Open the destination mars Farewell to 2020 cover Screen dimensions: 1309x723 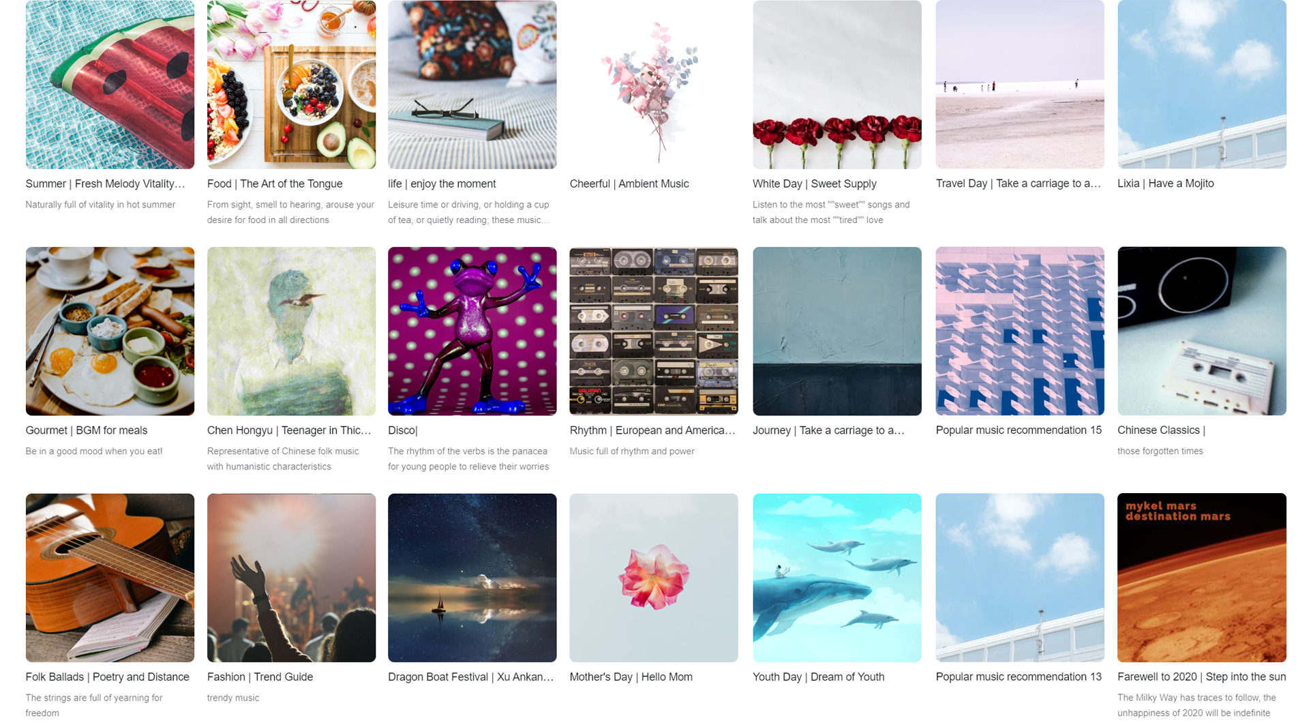point(1201,578)
